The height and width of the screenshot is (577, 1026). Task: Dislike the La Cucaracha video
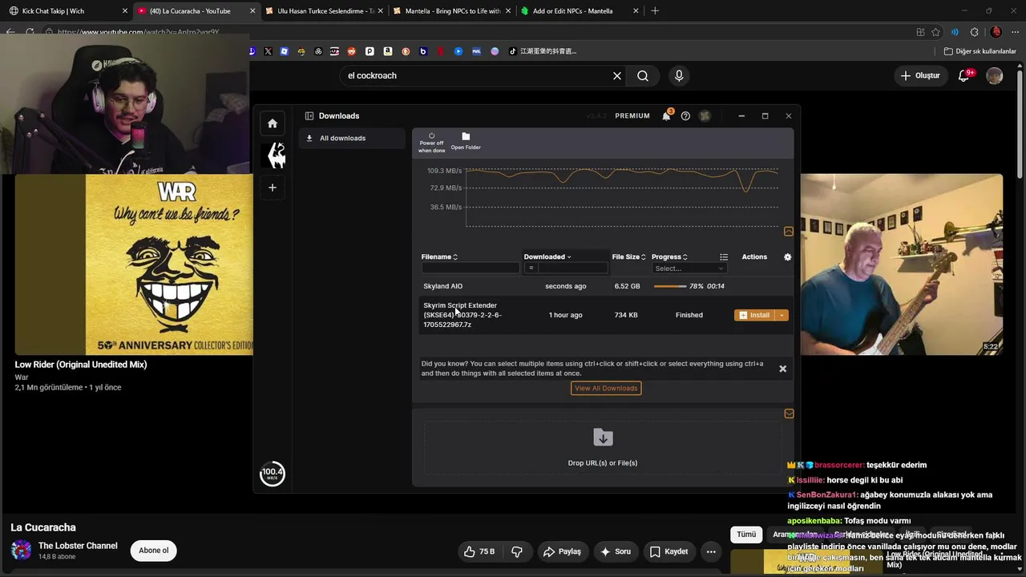tap(517, 551)
